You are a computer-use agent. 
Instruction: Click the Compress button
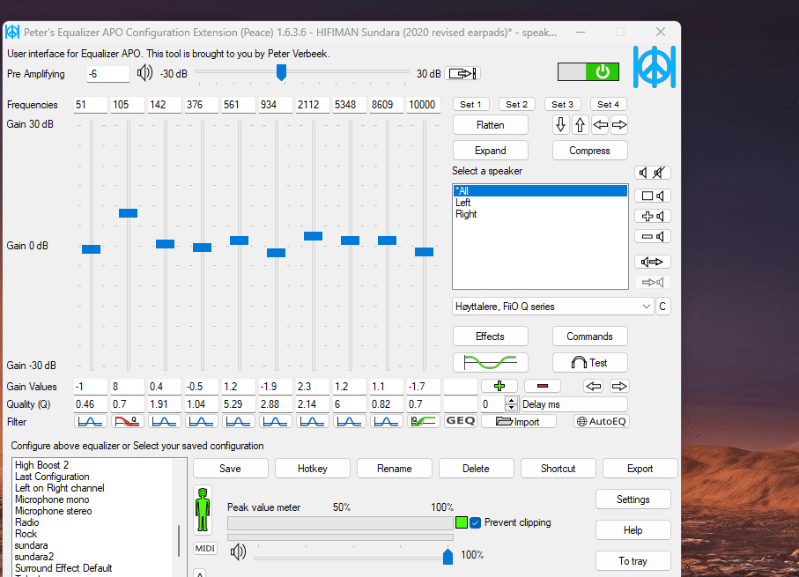coord(589,151)
